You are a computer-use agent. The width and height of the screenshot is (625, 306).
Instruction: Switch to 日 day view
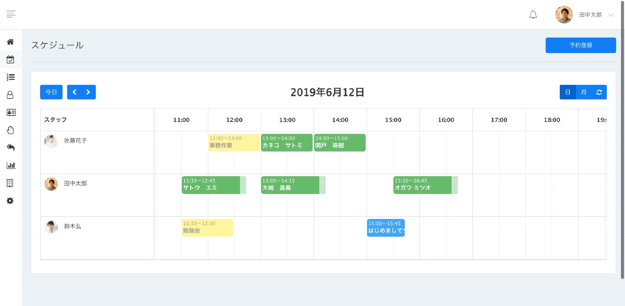click(x=568, y=92)
